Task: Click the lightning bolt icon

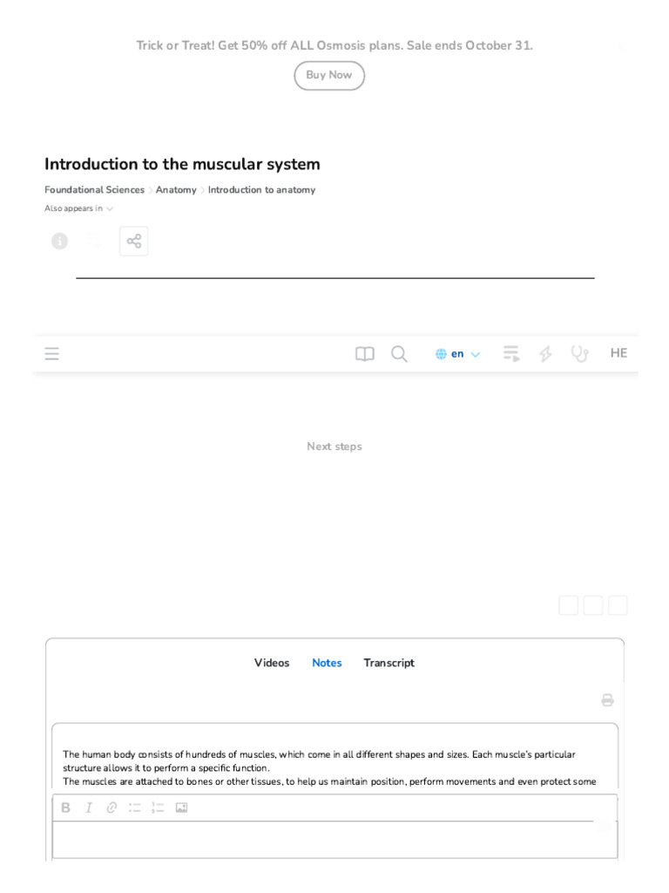Action: point(545,354)
